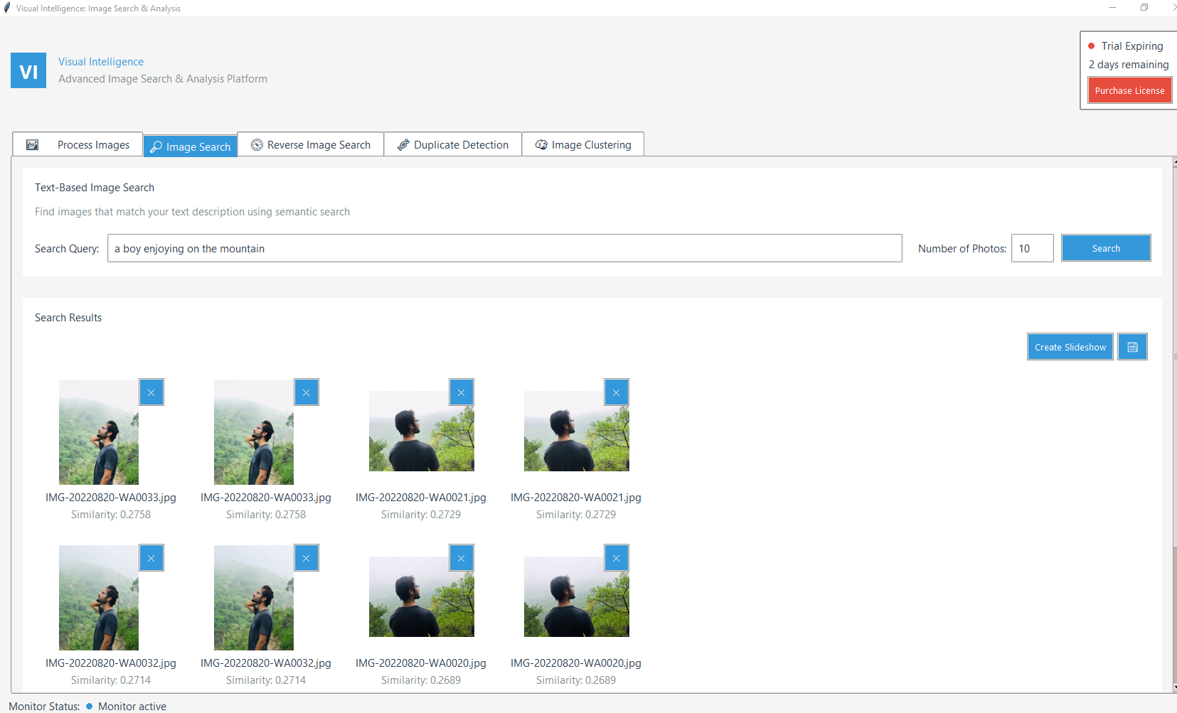Remove the first IMG-20220820-WA0032.jpg result
The height and width of the screenshot is (713, 1177).
pyautogui.click(x=151, y=558)
